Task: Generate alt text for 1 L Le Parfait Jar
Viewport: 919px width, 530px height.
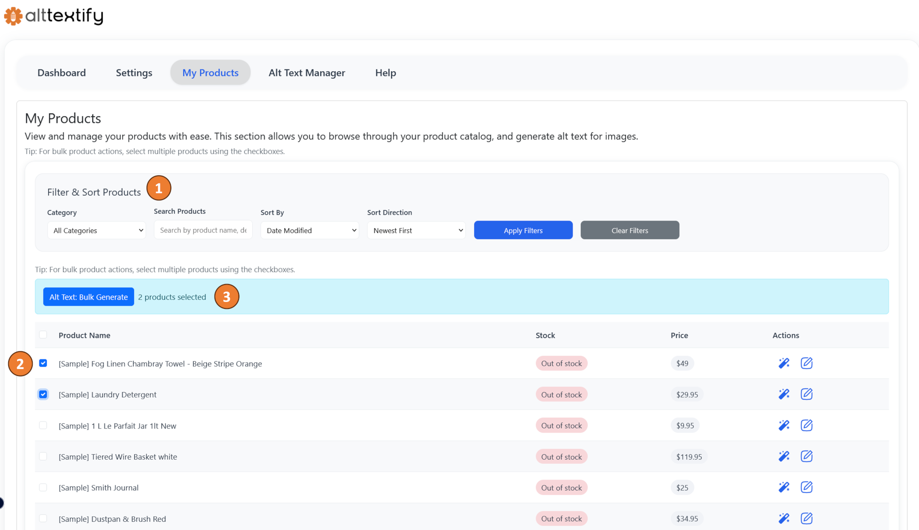Action: [784, 425]
